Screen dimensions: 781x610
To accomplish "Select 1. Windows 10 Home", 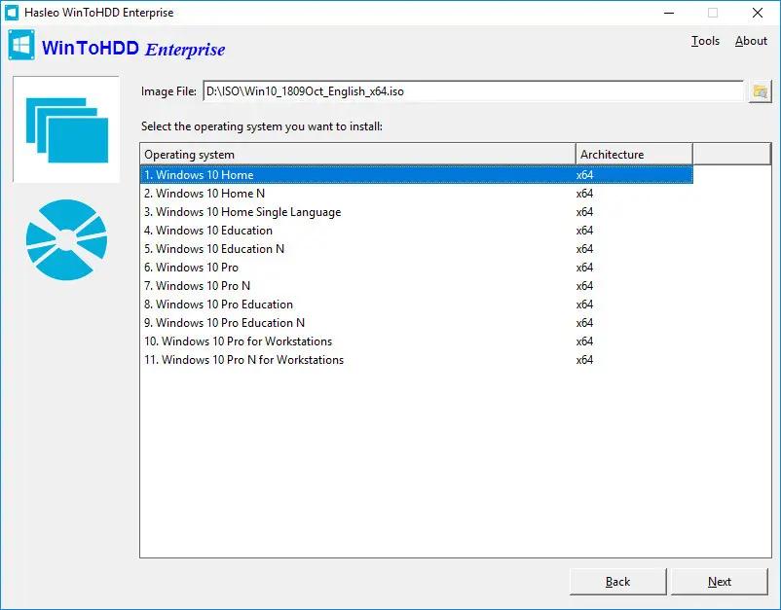I will 417,175.
